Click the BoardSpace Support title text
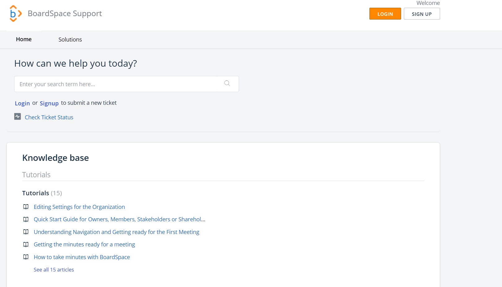This screenshot has height=287, width=502. (65, 14)
